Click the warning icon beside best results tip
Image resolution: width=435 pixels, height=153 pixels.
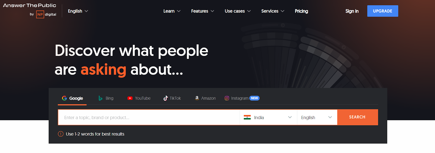click(x=61, y=134)
